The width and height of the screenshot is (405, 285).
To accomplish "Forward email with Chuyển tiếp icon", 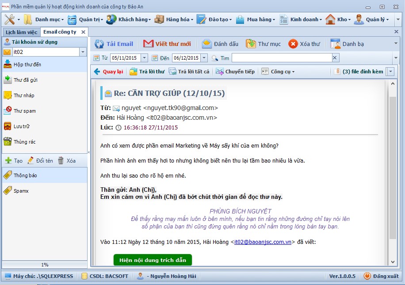I will [220, 72].
